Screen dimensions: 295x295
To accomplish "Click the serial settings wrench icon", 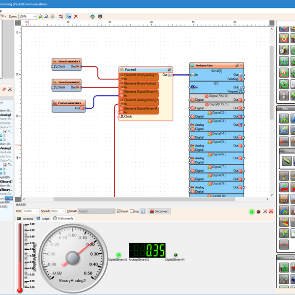I will [265, 211].
